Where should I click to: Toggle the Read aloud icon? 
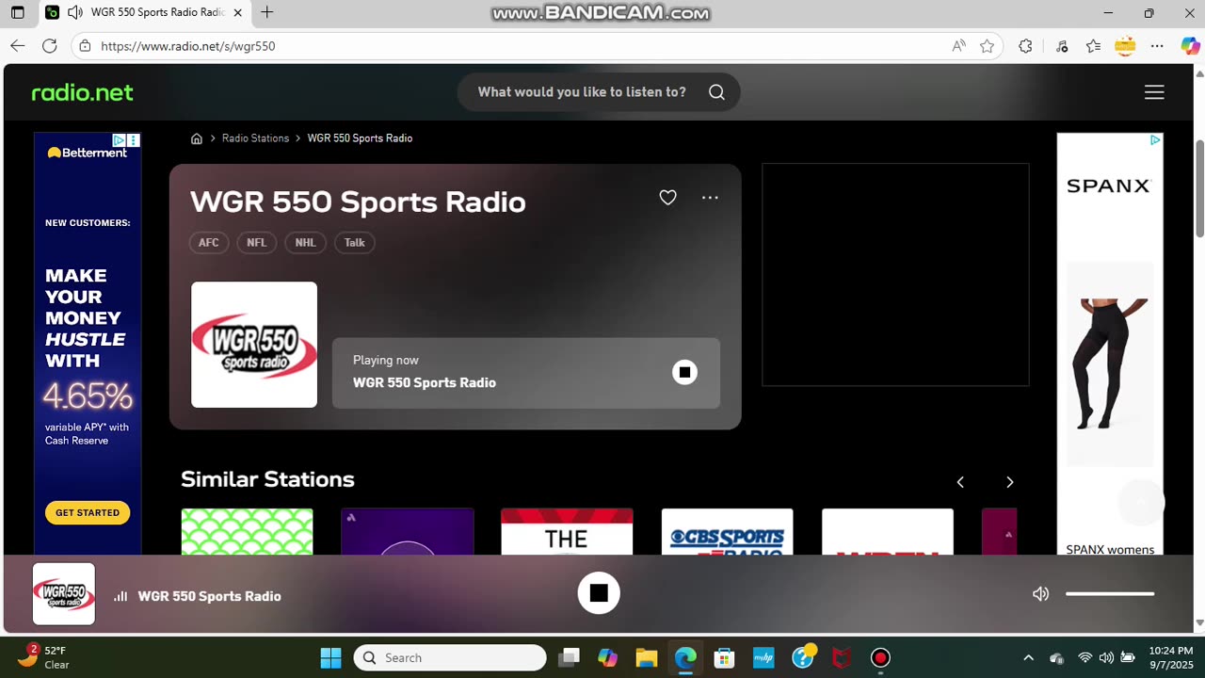[x=958, y=46]
